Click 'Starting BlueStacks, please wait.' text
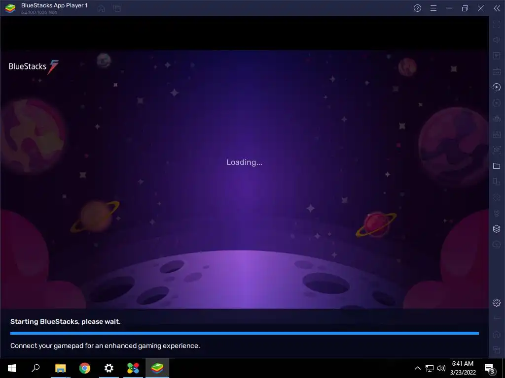This screenshot has width=505, height=378. point(66,322)
